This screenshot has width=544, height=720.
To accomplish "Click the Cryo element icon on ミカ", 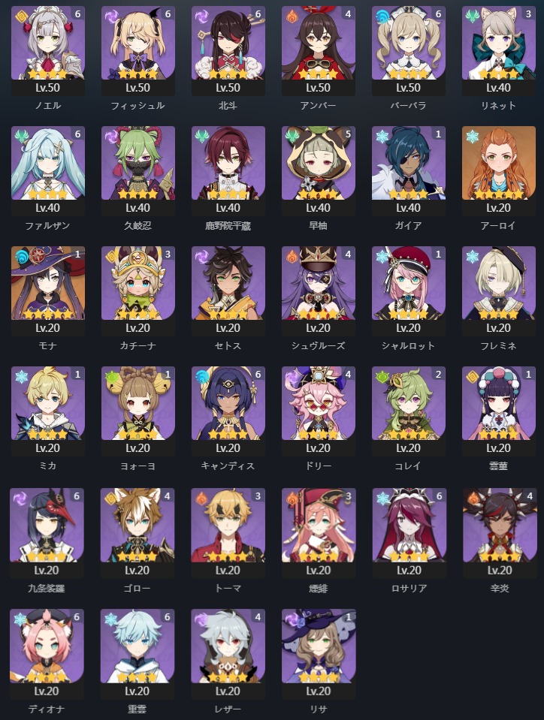I will (x=22, y=377).
